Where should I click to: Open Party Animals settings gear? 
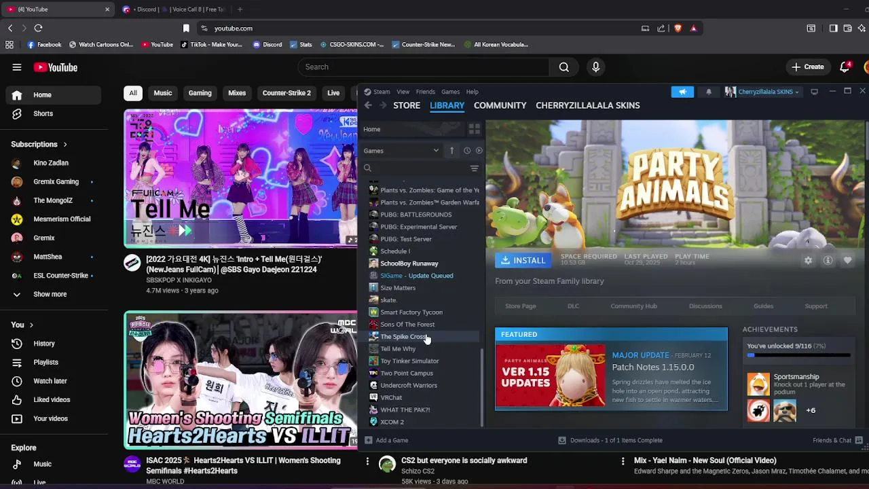point(808,260)
